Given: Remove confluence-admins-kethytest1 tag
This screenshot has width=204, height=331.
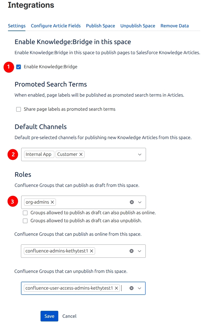Looking at the screenshot, I should [91, 251].
